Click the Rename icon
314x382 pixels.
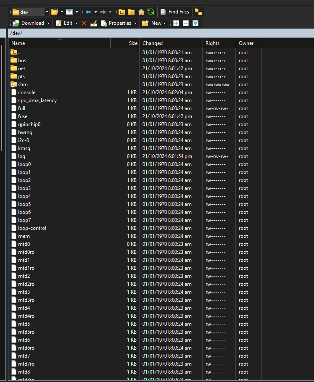(x=94, y=23)
